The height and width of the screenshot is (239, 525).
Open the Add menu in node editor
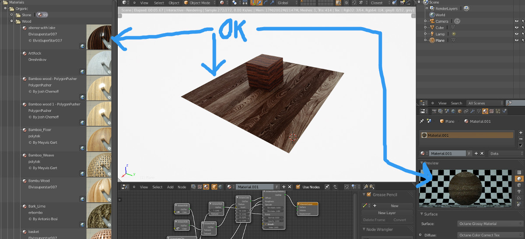(x=170, y=187)
